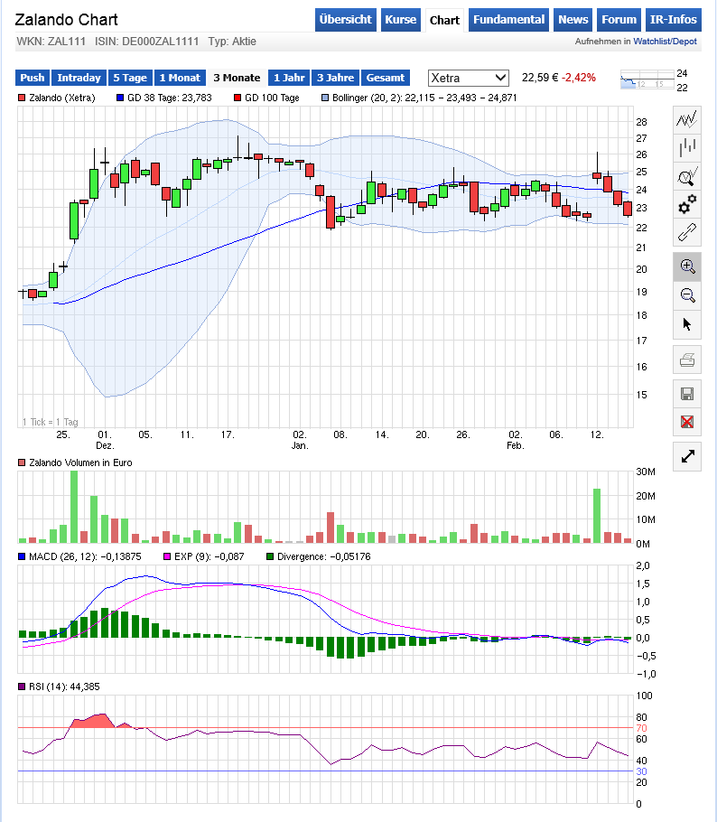Enable Push live updates
This screenshot has width=717, height=822.
click(x=33, y=78)
